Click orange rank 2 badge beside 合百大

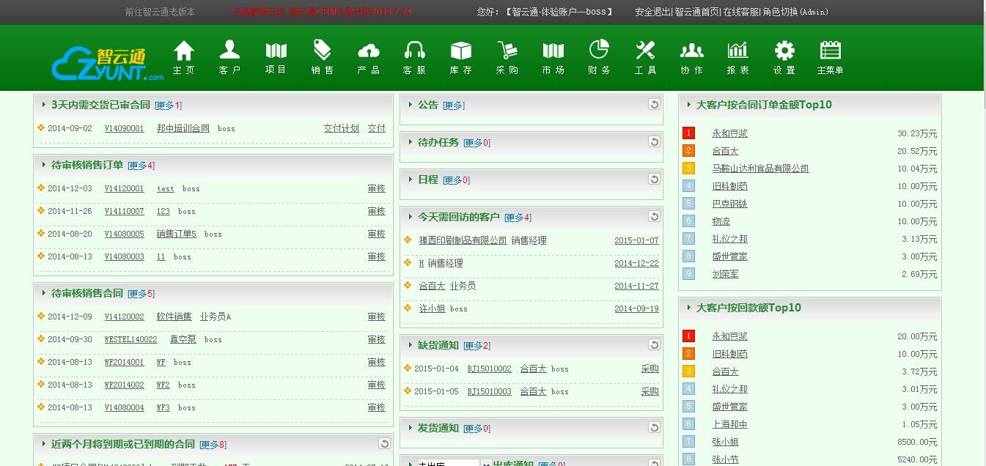tap(688, 151)
